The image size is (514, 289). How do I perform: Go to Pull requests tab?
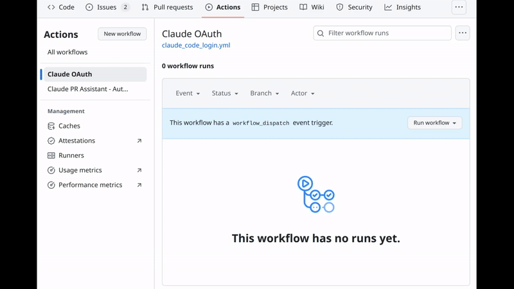pos(167,7)
